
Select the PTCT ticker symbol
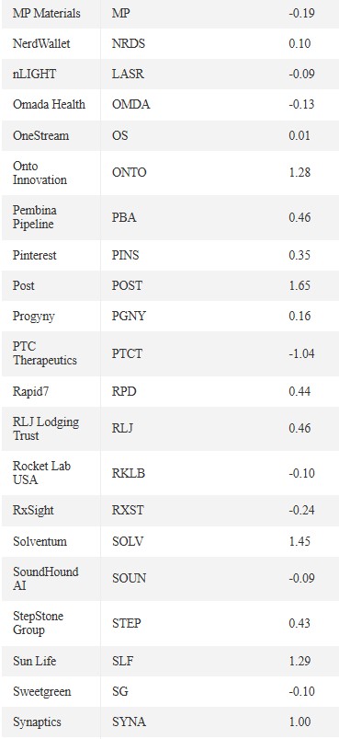127,353
